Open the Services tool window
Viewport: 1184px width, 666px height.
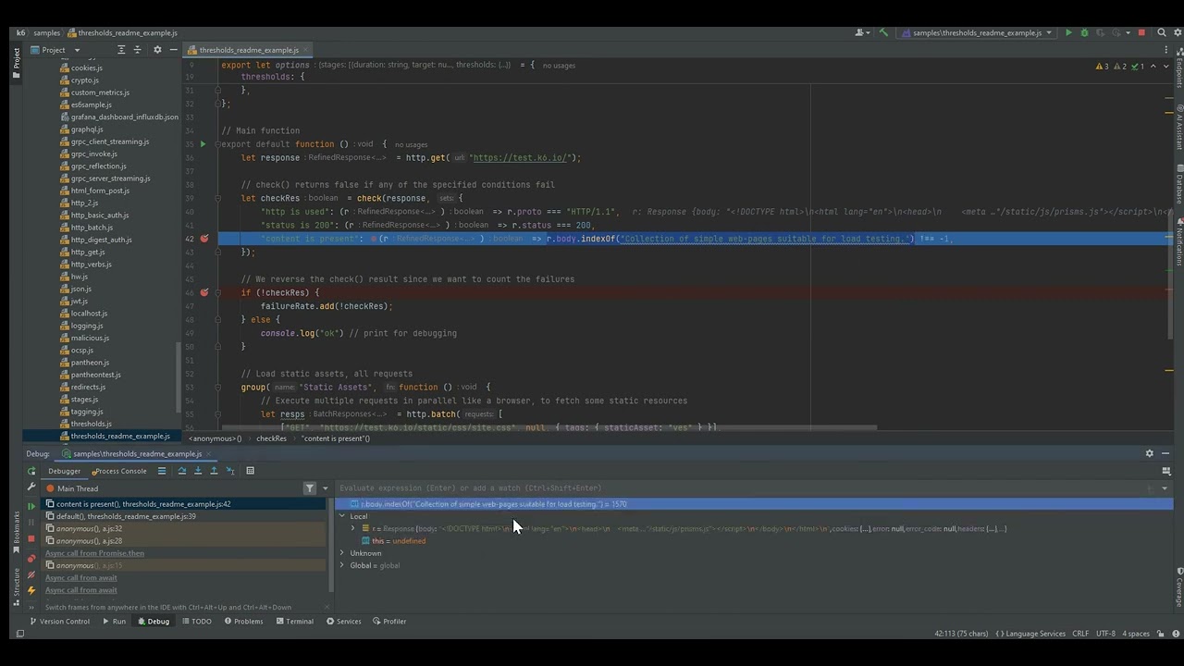[x=343, y=622]
